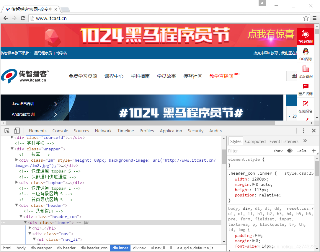The width and height of the screenshot is (320, 252).
Task: Click the JavaEE培训 right chevron
Action: [55, 104]
